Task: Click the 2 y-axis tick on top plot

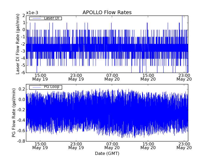Action: point(24,16)
